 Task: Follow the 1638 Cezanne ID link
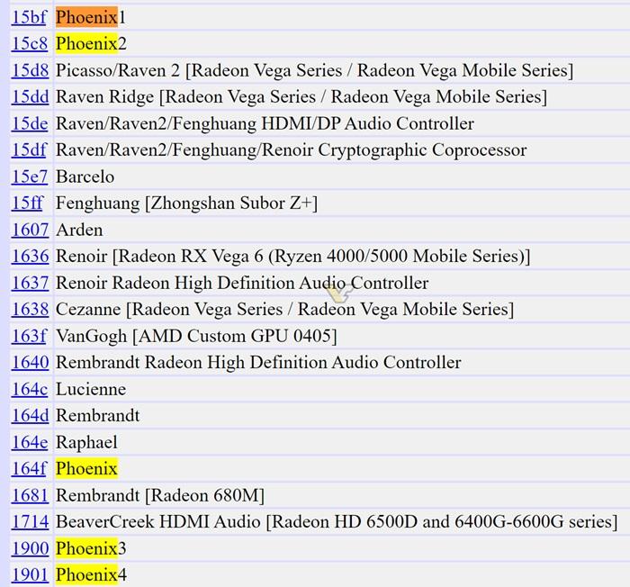point(30,309)
